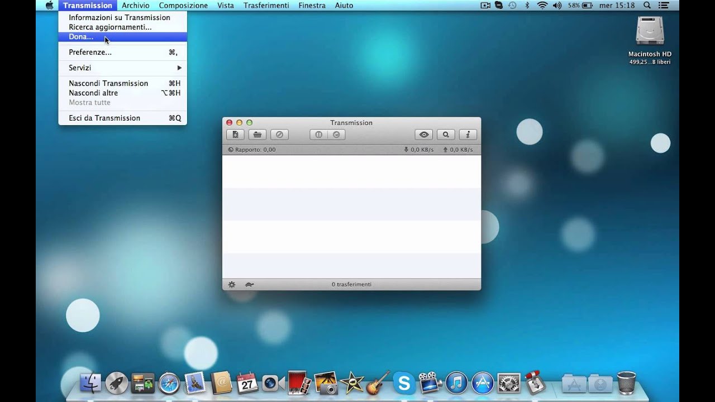
Task: Open App Store in the Dock
Action: click(x=483, y=383)
